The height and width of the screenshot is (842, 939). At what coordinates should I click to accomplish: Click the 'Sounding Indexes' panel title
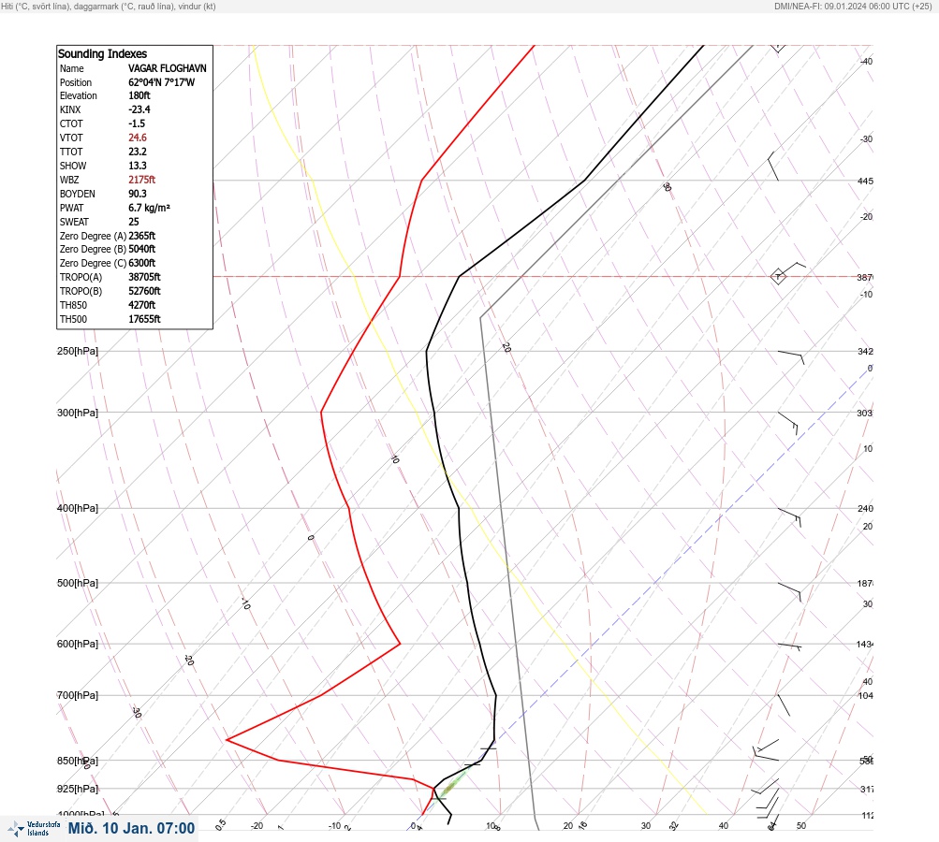pyautogui.click(x=102, y=53)
